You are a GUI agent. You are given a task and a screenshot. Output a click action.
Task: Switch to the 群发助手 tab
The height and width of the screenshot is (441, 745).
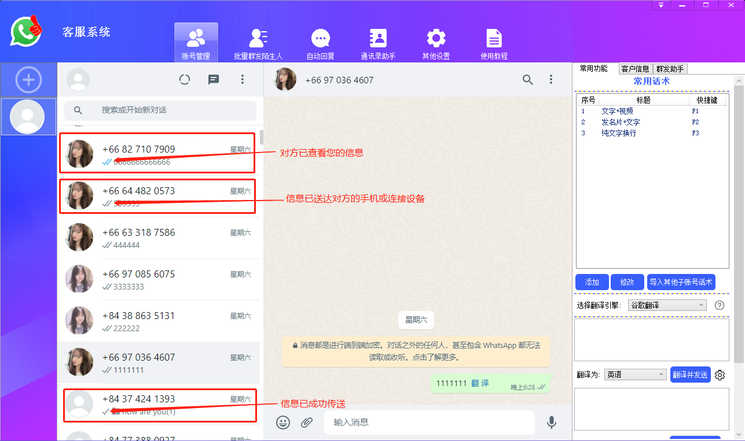click(x=670, y=69)
